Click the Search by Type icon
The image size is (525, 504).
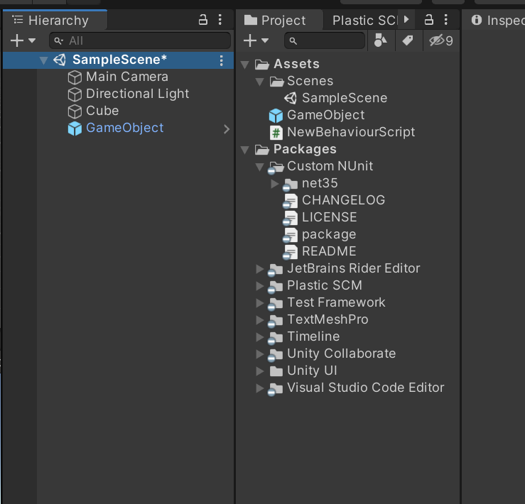(381, 40)
